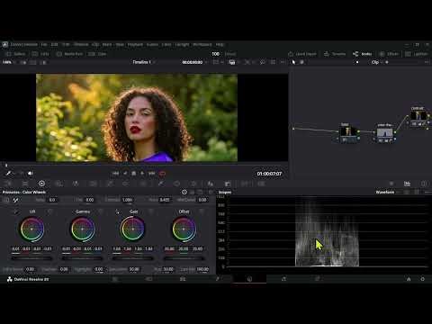Open the Key palette icon
432x324 pixels.
[228, 184]
